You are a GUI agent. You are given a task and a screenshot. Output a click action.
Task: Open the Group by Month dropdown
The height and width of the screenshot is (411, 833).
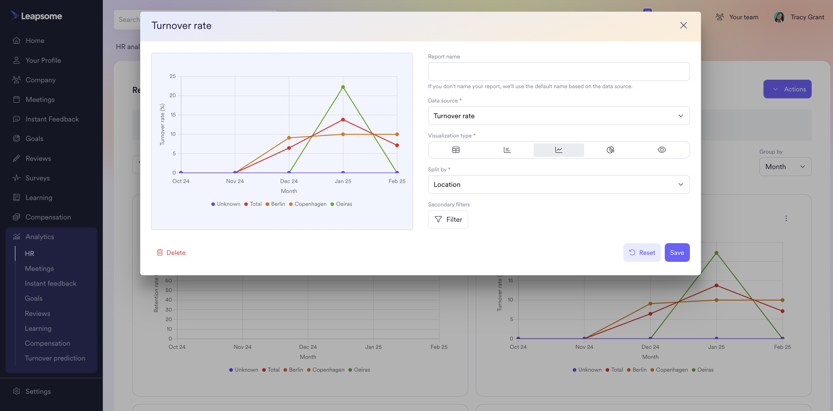pyautogui.click(x=785, y=167)
